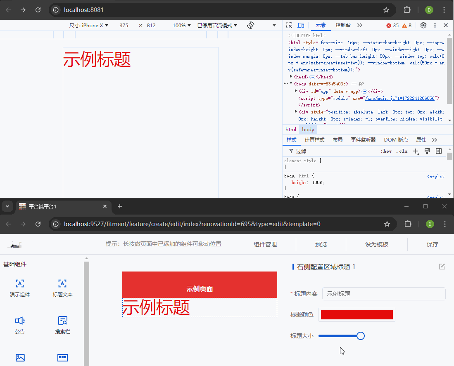Open the 标题颜色 red color swatch
454x366 pixels.
[357, 314]
